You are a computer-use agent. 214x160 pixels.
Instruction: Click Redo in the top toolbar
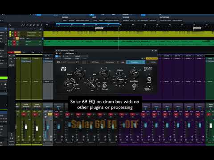click(x=101, y=20)
